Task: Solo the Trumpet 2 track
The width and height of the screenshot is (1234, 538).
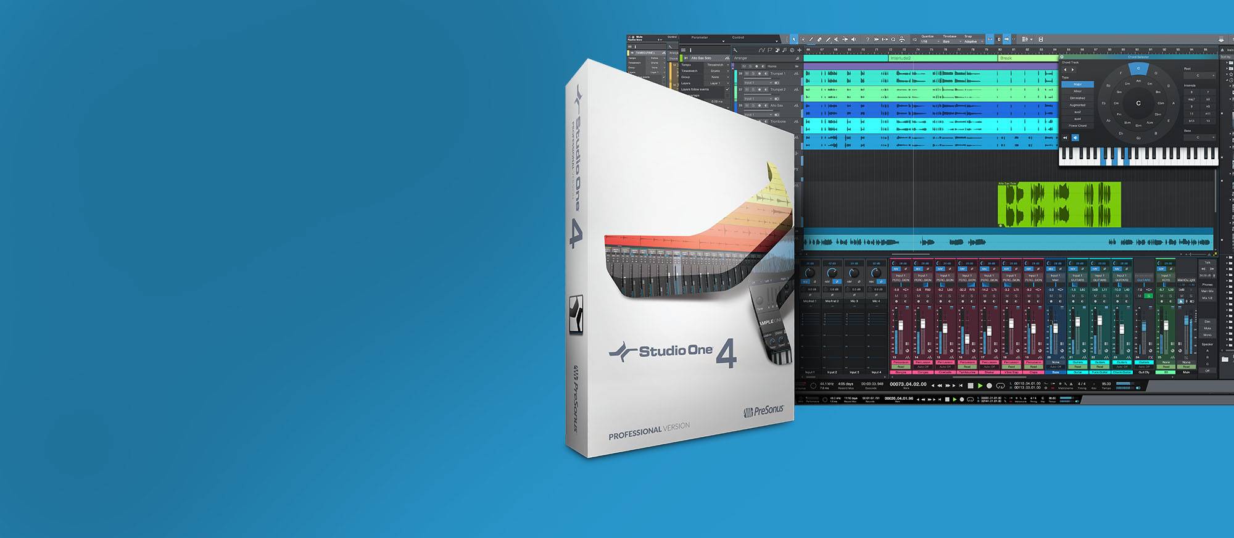Action: coord(753,89)
